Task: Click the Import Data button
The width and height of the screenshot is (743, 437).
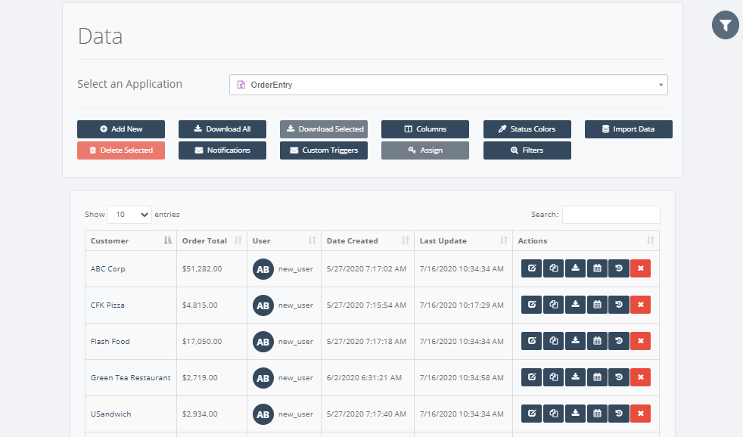Action: (628, 129)
